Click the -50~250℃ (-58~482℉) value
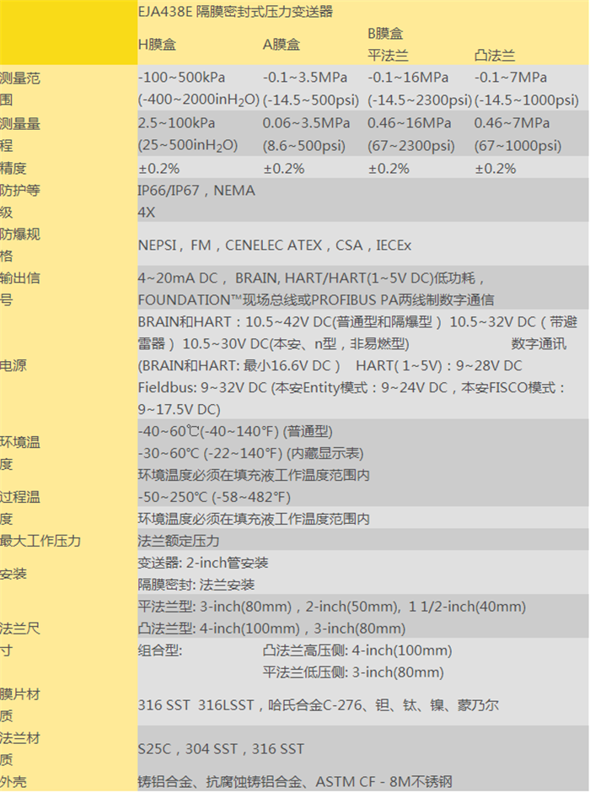Image resolution: width=590 pixels, height=793 pixels. [214, 497]
